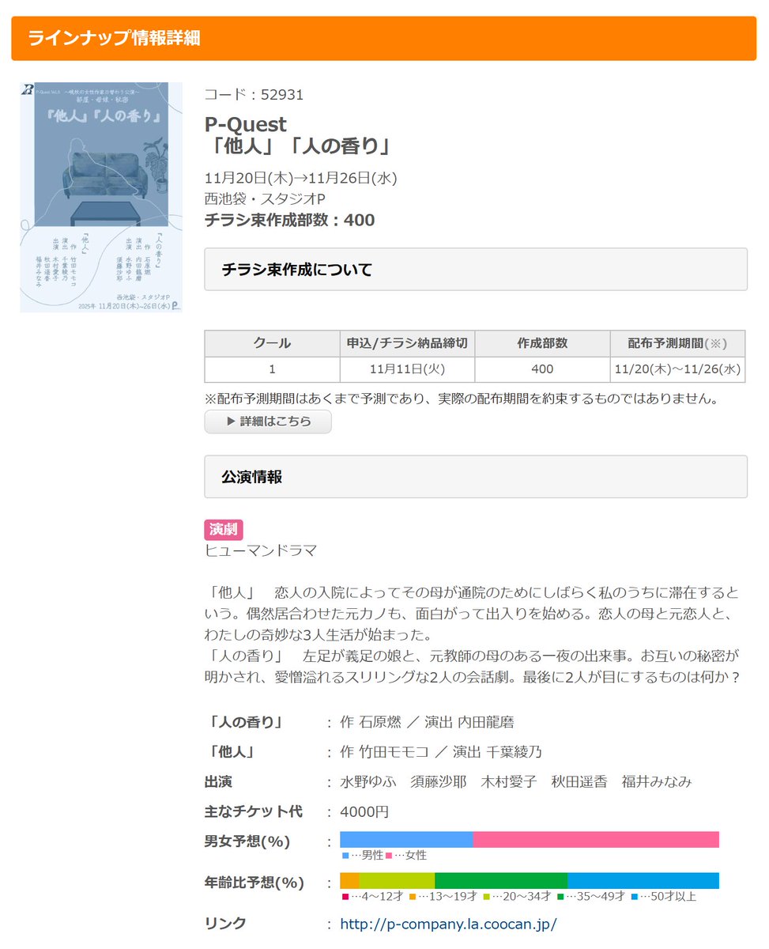
Task: Click the 申込/チラシ納品締切 column header
Action: click(x=408, y=344)
